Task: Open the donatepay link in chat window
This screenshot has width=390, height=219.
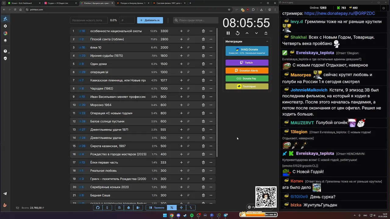Action: click(x=339, y=13)
